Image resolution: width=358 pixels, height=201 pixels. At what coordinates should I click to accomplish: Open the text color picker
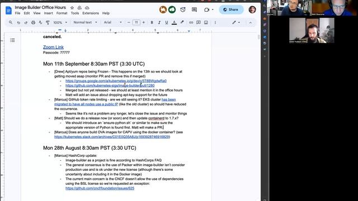point(174,22)
